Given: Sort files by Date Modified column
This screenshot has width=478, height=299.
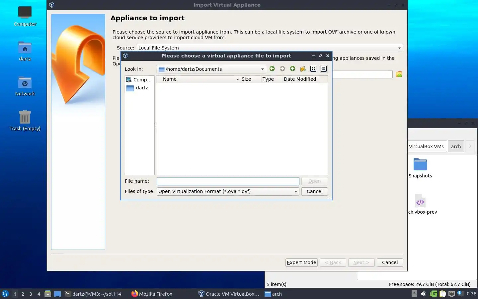Looking at the screenshot, I should [301, 79].
